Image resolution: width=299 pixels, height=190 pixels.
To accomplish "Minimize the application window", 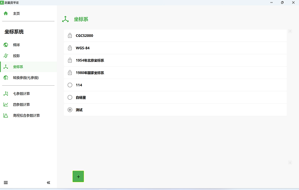I will 272,2.
